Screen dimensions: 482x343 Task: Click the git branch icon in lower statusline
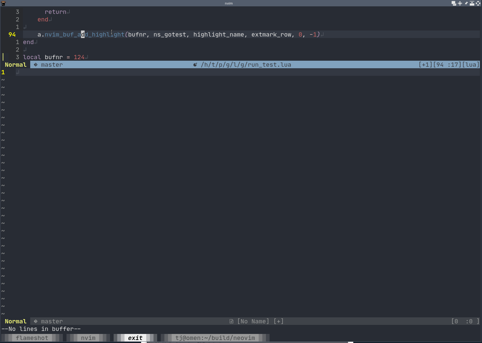tap(36, 321)
